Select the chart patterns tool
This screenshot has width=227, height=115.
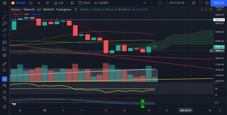(x=5, y=42)
